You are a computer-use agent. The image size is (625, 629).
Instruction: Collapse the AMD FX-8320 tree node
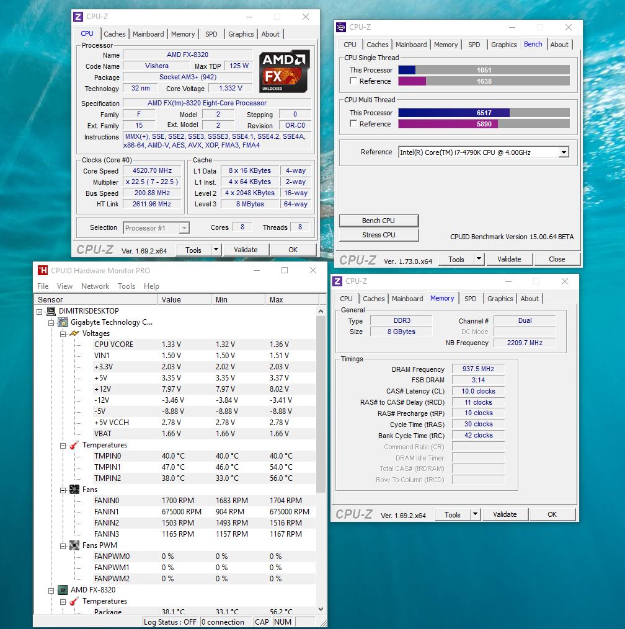[51, 590]
